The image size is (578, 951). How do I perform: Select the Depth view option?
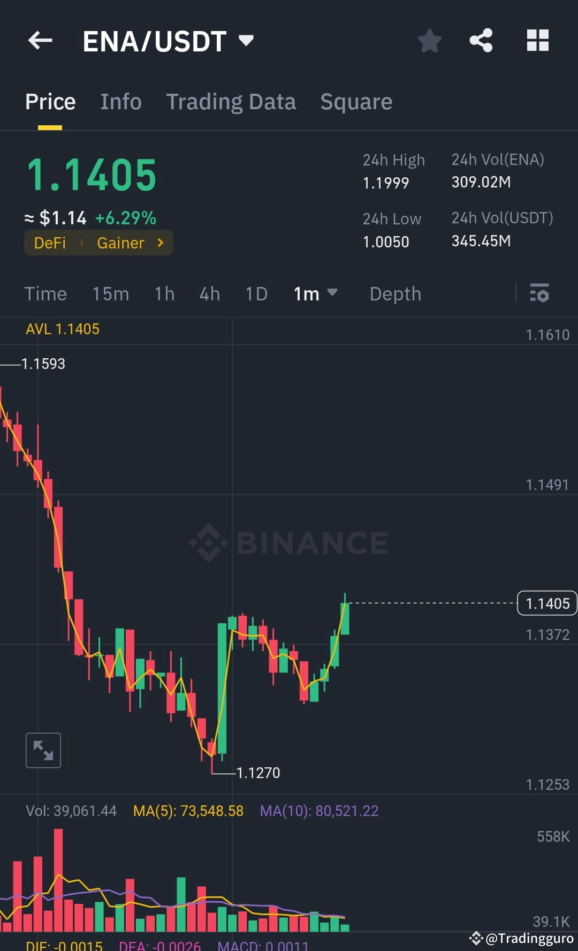pyautogui.click(x=395, y=293)
